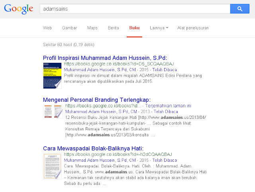
Task: Click the truncated books?id... URL
Action: 103,106
